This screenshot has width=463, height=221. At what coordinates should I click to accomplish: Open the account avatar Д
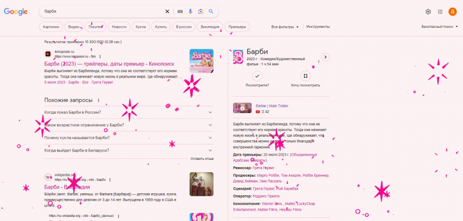(x=452, y=11)
